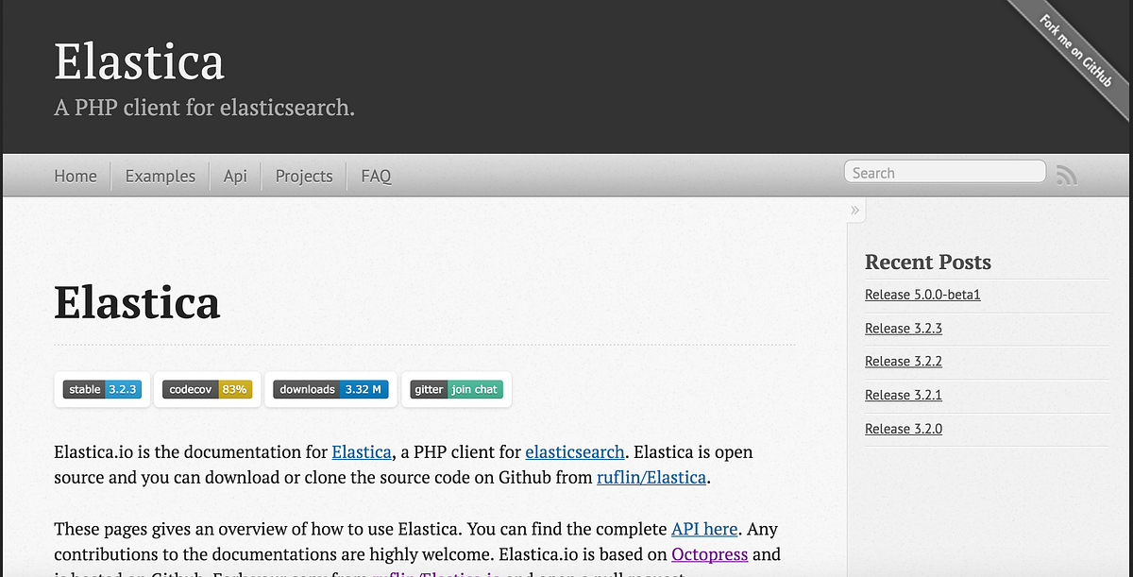The height and width of the screenshot is (577, 1133).
Task: Join chat via the gitter badge
Action: tap(456, 388)
